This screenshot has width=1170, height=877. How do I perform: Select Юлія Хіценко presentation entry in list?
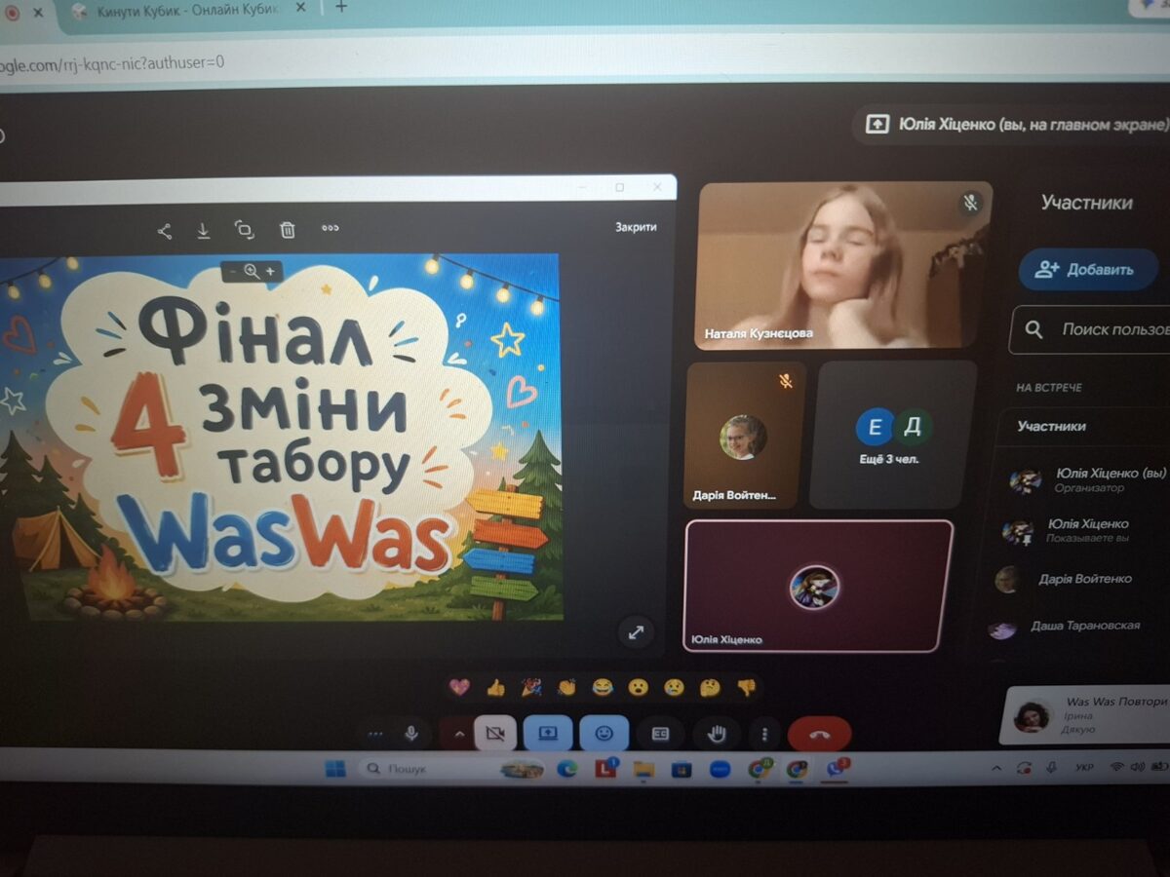tap(1086, 530)
